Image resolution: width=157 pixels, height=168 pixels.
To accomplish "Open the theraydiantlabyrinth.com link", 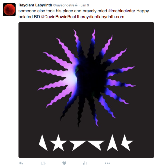I will coord(100,17).
